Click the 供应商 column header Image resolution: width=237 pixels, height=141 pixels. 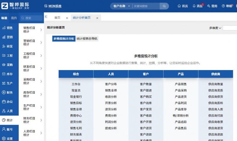[x=216, y=74]
